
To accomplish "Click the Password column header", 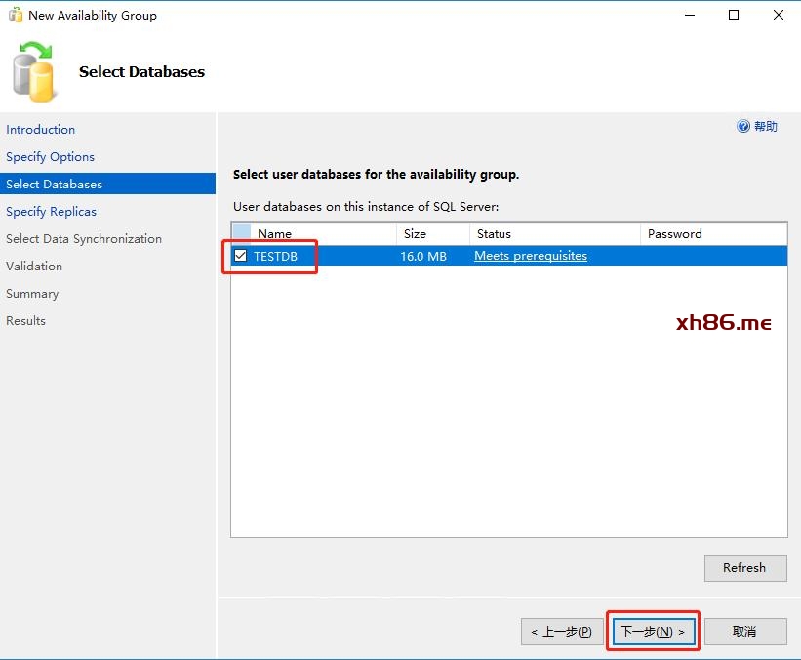I will click(712, 233).
